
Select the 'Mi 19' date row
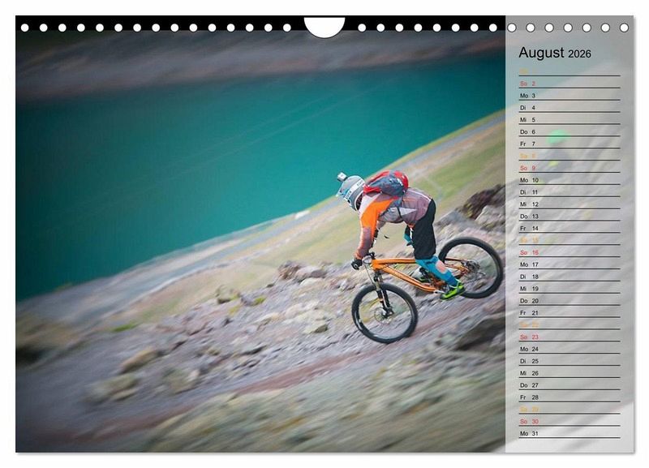pos(569,289)
